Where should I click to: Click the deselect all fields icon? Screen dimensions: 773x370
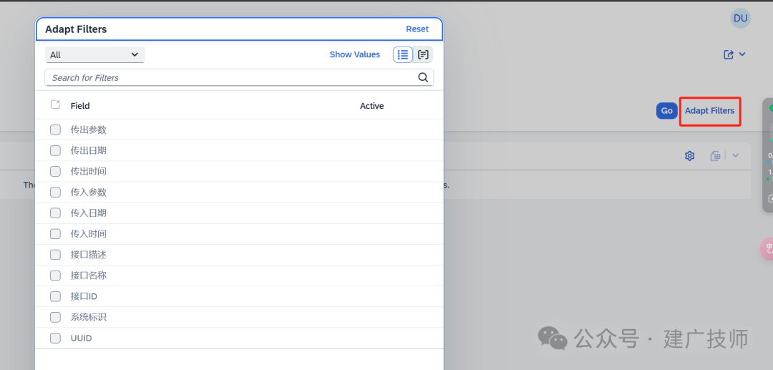[55, 104]
